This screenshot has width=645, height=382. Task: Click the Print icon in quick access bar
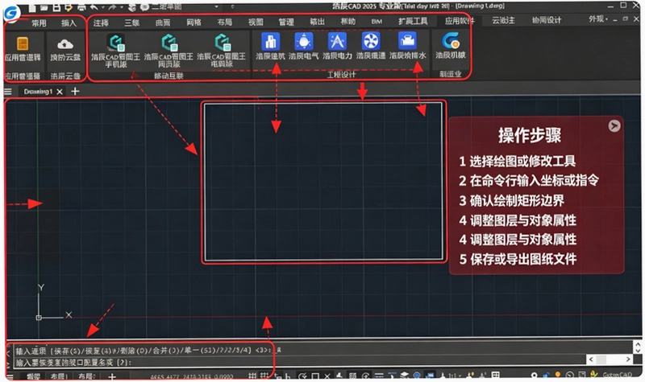point(82,7)
